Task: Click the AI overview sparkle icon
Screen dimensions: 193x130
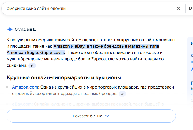Action: pyautogui.click(x=10, y=29)
